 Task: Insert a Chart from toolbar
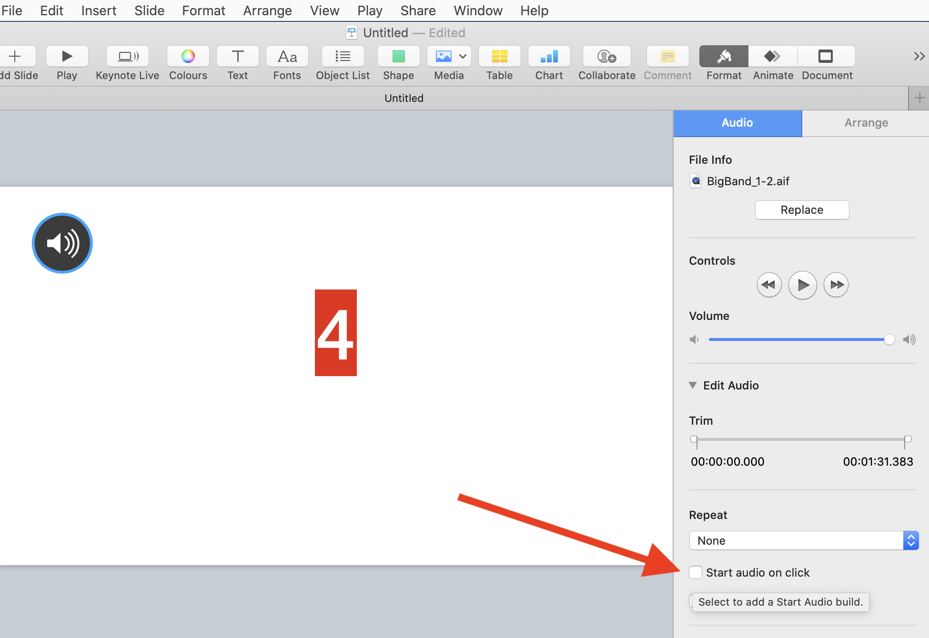tap(549, 57)
